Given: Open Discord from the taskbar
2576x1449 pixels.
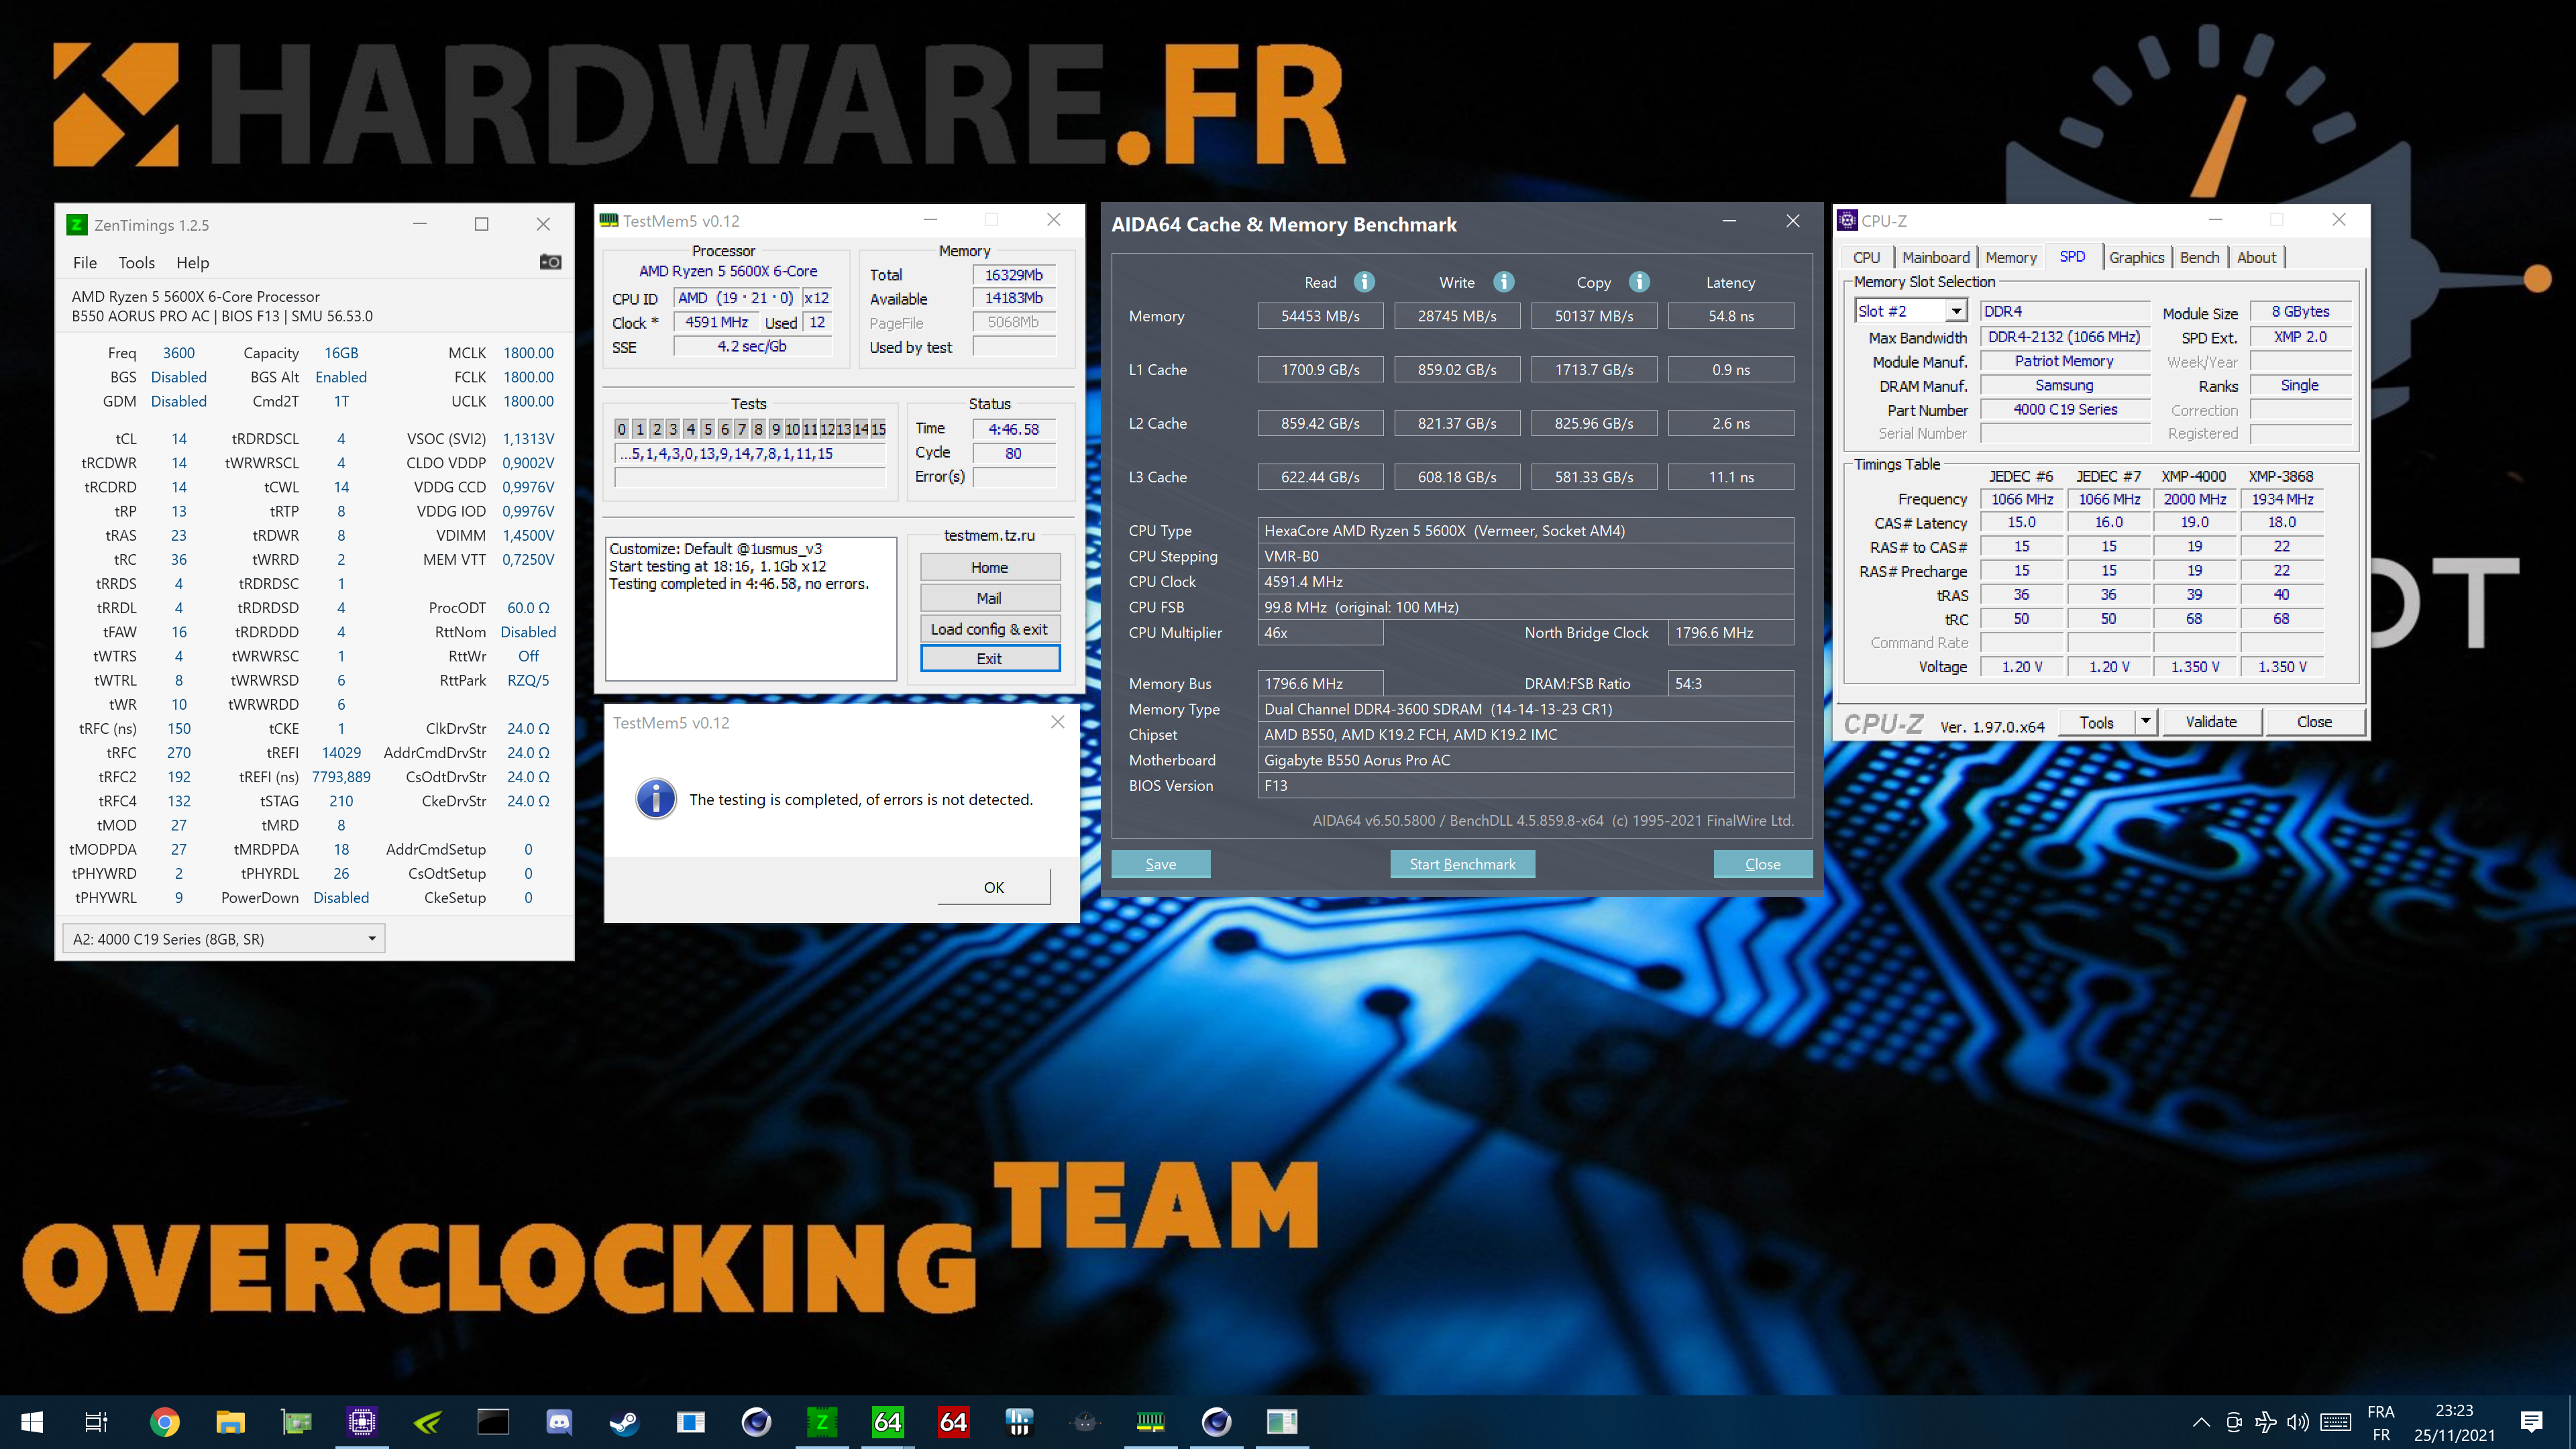Looking at the screenshot, I should click(559, 1421).
